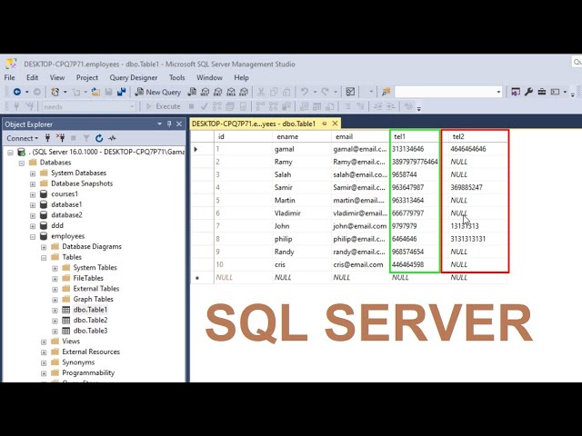Click the Stop square icon in Object Explorer
The width and height of the screenshot is (582, 436).
click(74, 138)
